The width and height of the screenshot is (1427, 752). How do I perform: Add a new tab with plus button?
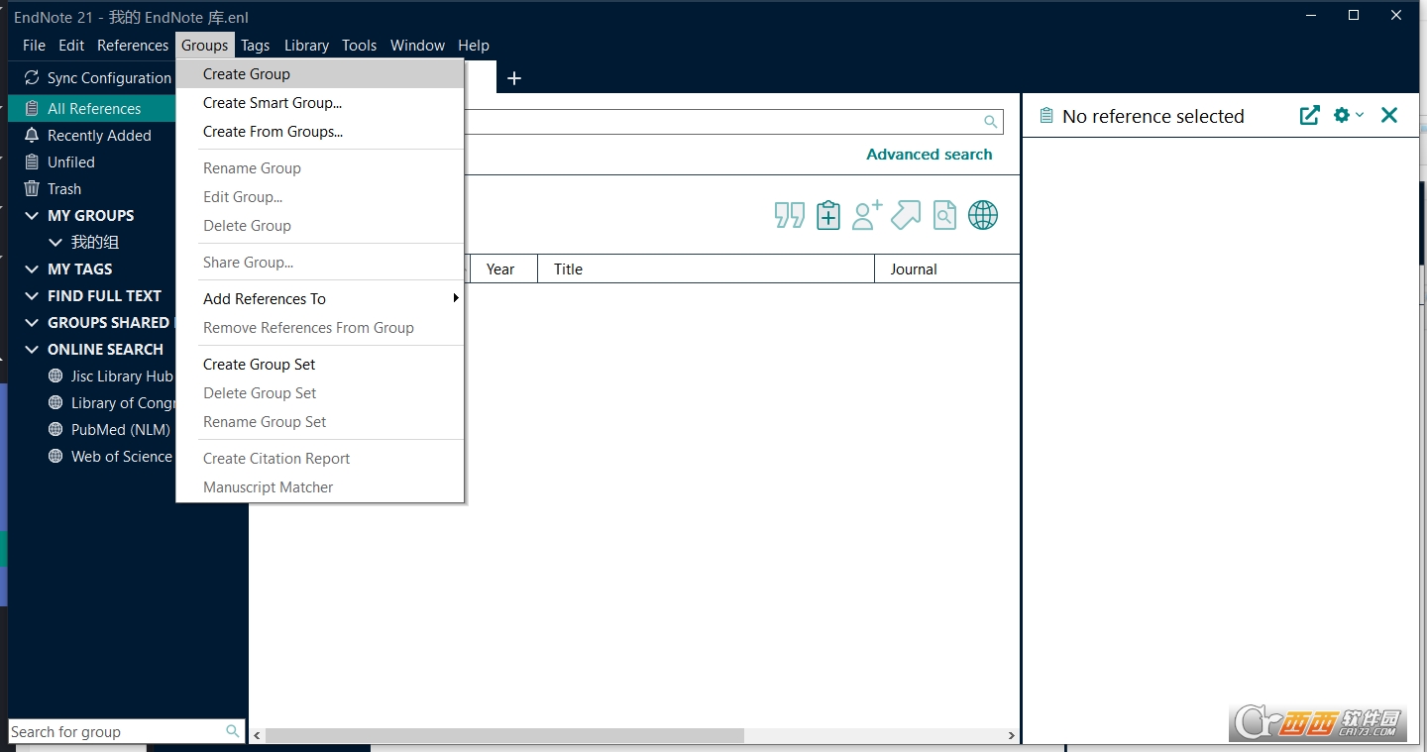tap(514, 78)
